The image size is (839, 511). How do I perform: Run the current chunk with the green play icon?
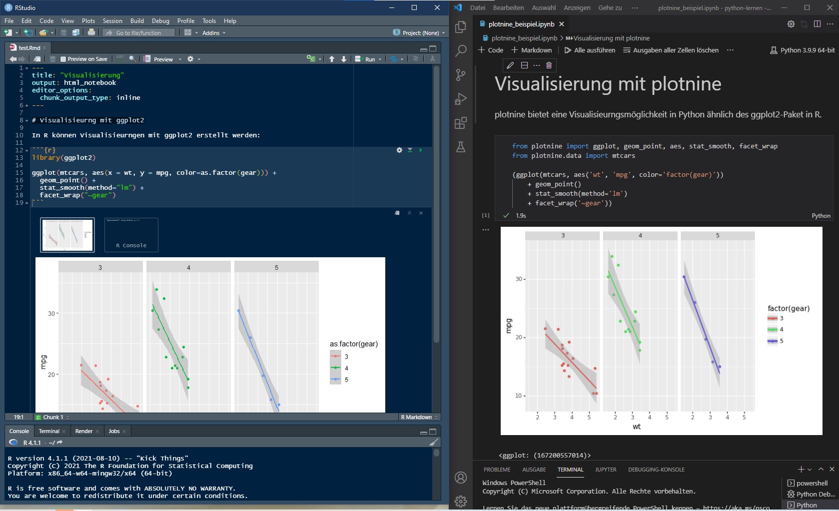click(x=421, y=150)
